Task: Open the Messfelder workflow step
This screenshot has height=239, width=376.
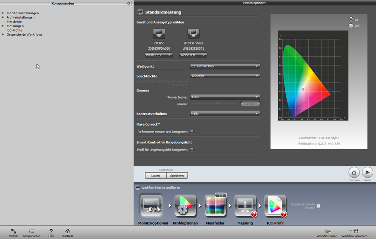Action: [x=215, y=206]
